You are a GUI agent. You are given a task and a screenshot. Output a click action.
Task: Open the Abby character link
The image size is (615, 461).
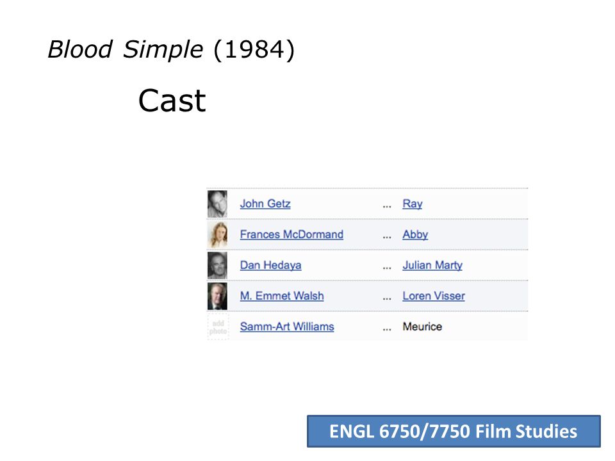coord(415,235)
